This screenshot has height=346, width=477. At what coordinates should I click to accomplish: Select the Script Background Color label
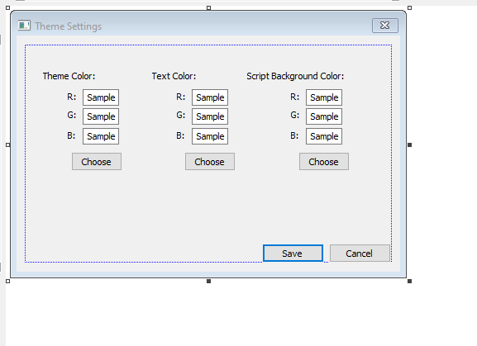tap(295, 76)
